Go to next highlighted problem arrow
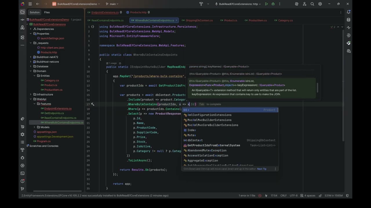 (x=342, y=27)
